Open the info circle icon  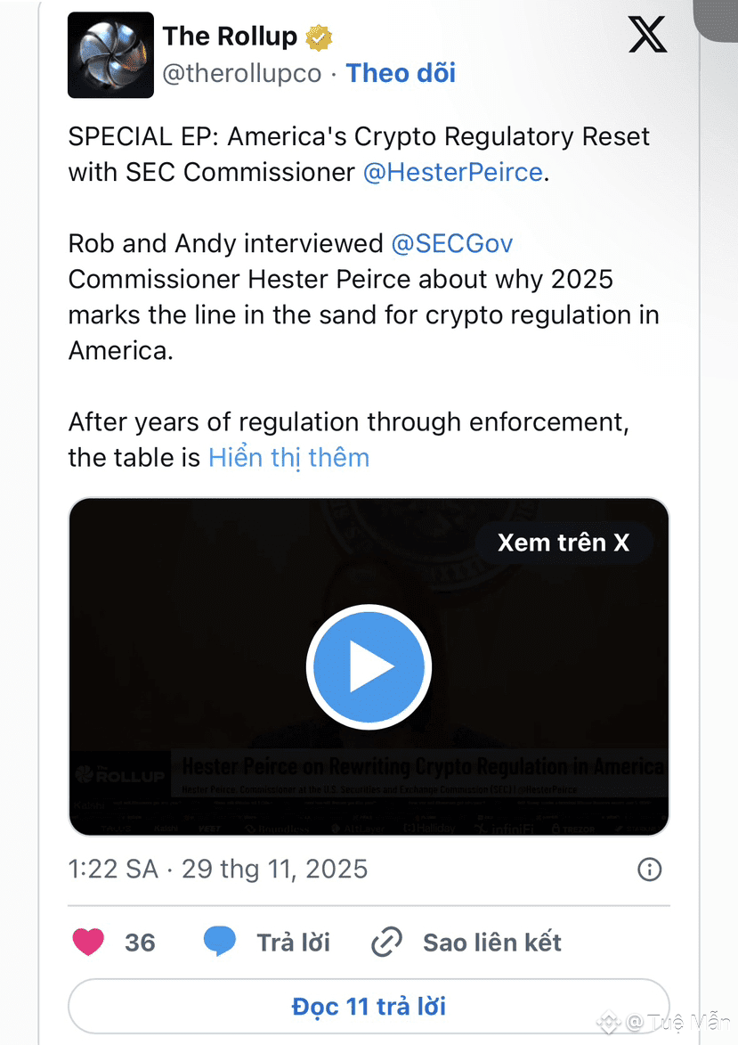pyautogui.click(x=650, y=869)
